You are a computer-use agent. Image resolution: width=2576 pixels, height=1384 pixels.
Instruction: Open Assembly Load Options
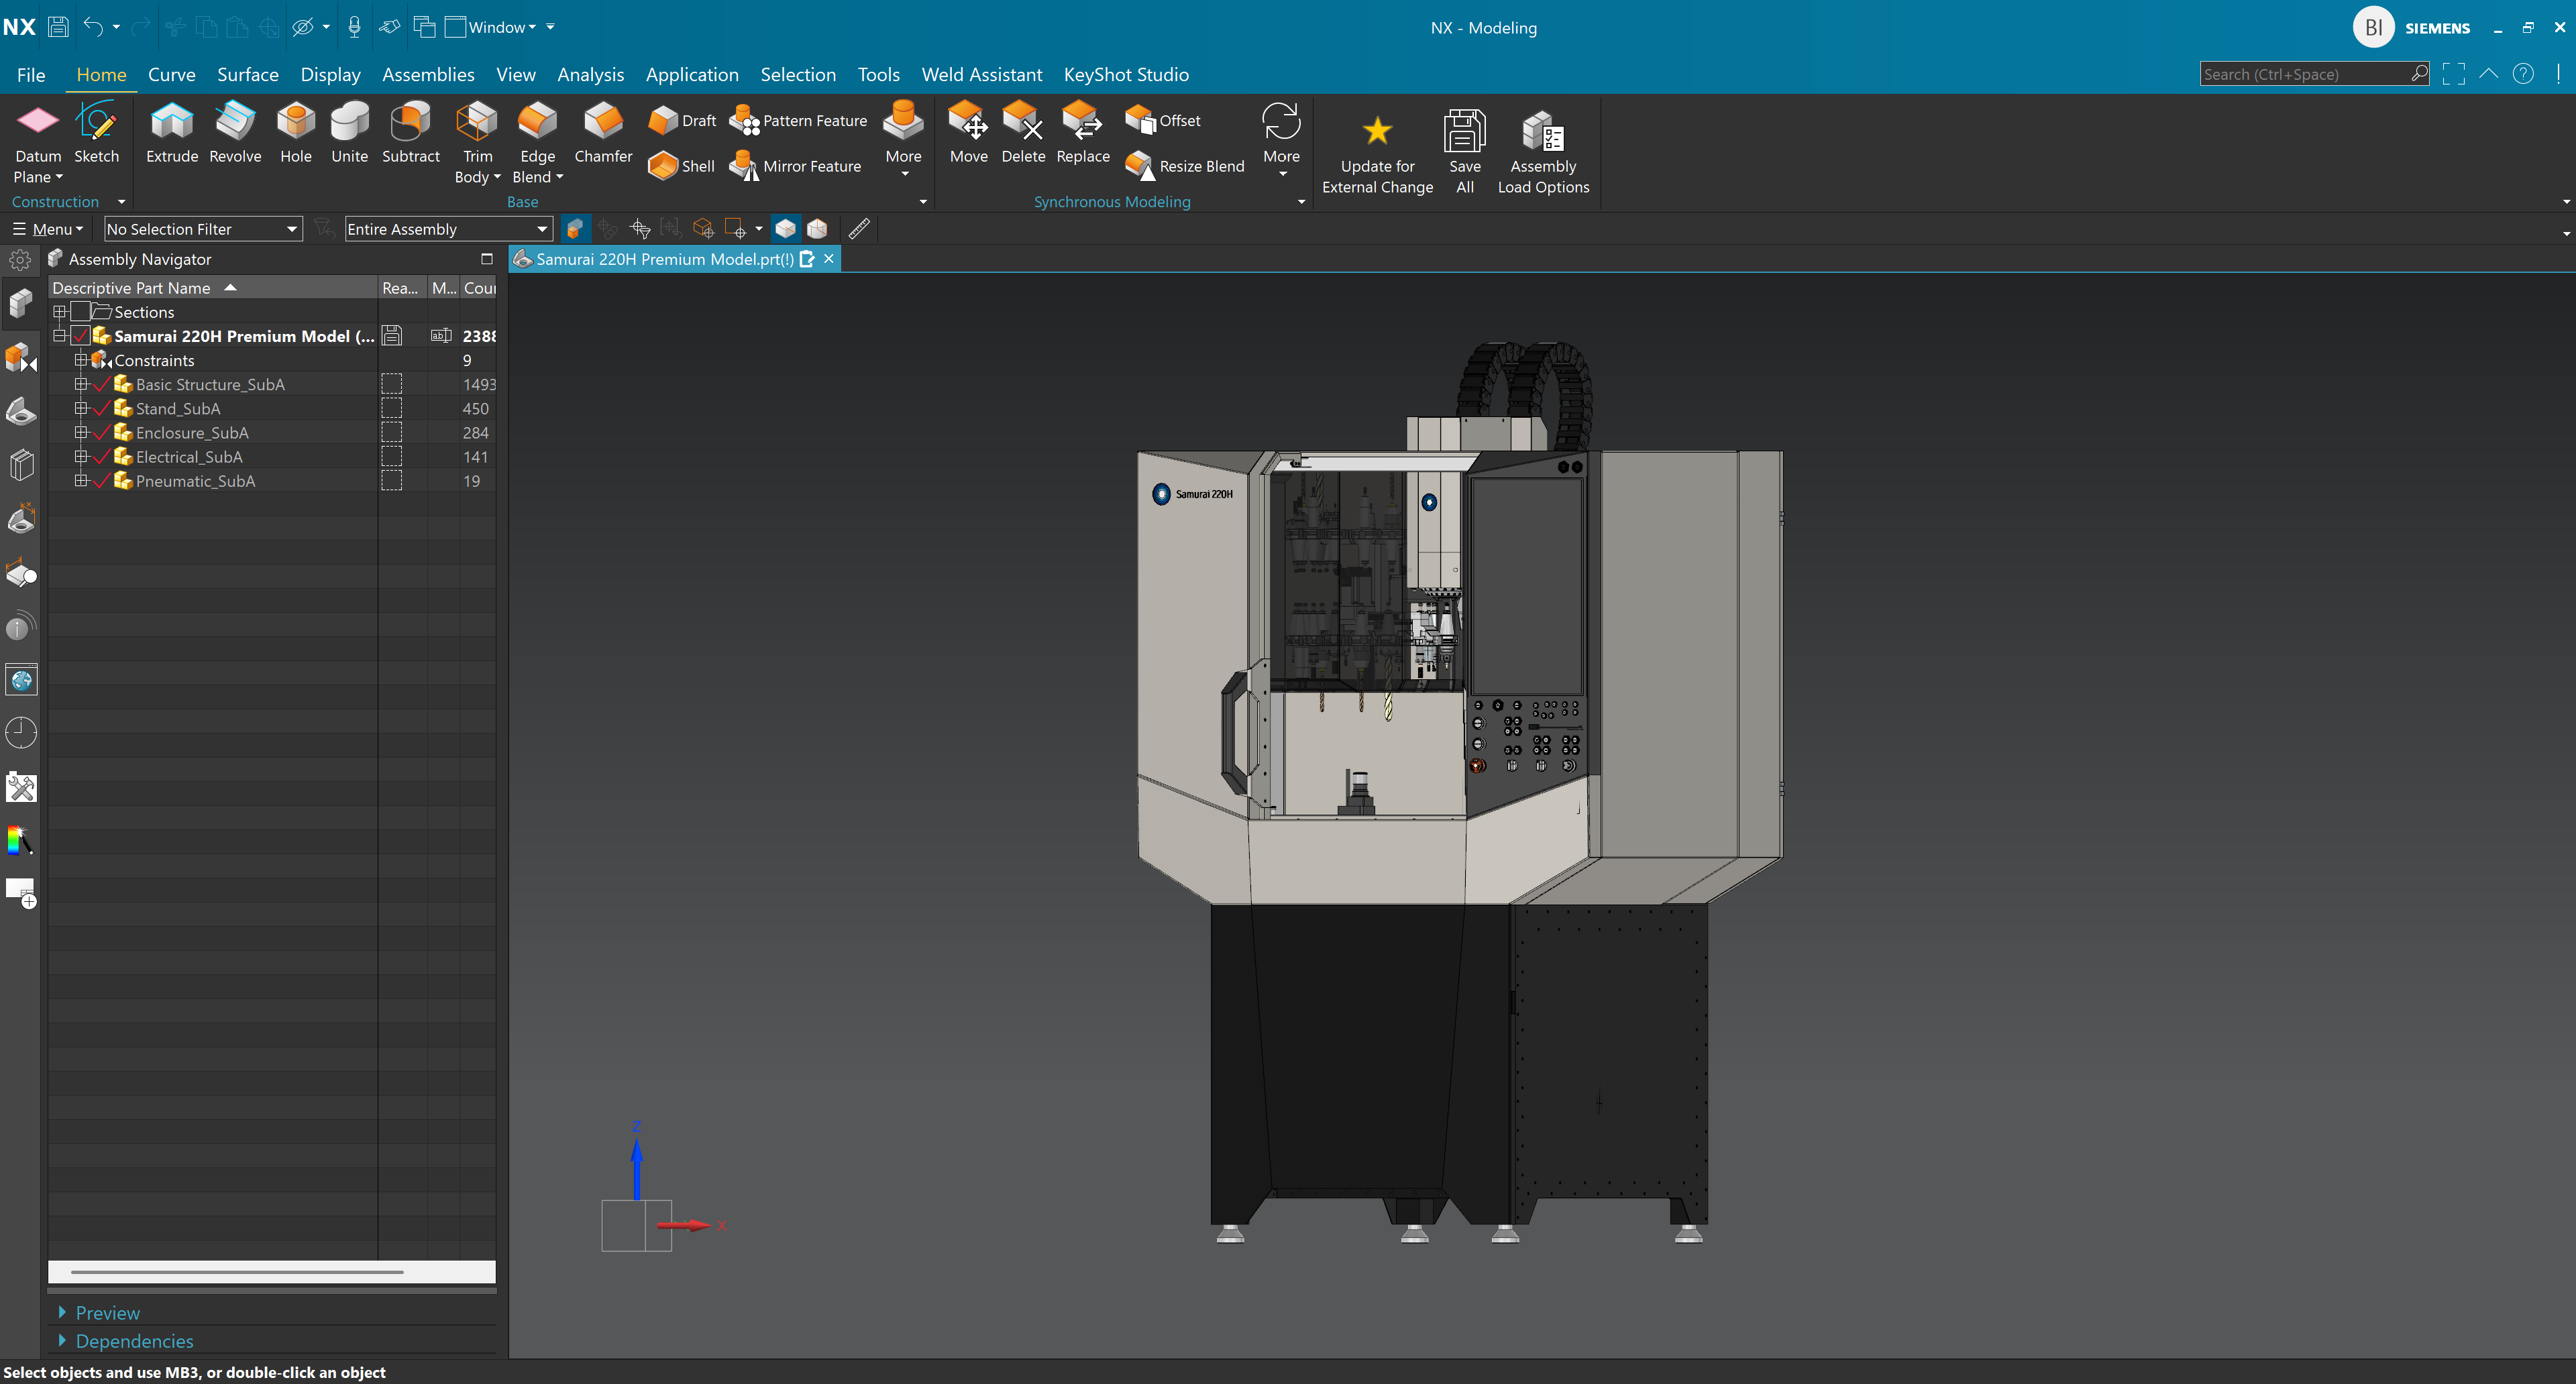point(1543,152)
